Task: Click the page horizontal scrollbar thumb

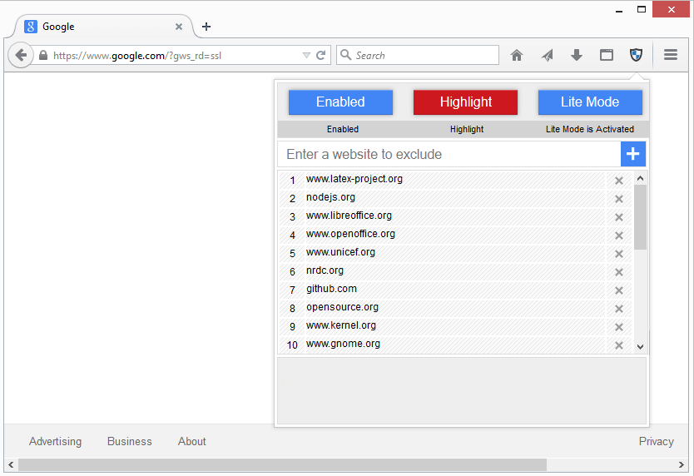Action: click(282, 464)
